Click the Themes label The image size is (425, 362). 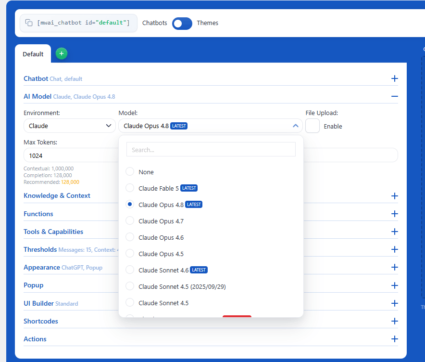(x=207, y=23)
